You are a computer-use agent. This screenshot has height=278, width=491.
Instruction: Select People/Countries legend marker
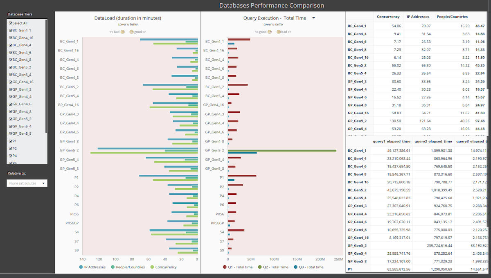[x=114, y=267]
